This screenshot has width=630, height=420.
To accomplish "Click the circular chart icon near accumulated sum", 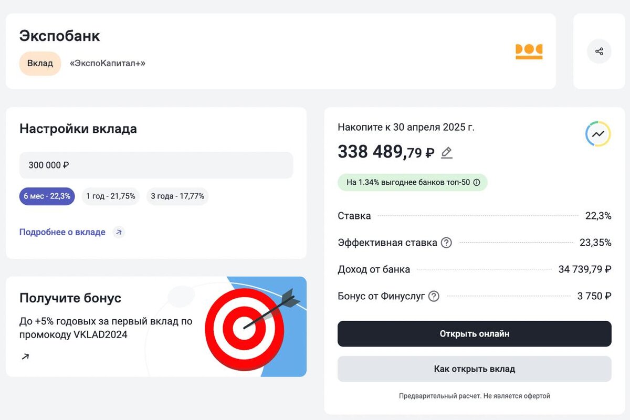I will click(597, 133).
